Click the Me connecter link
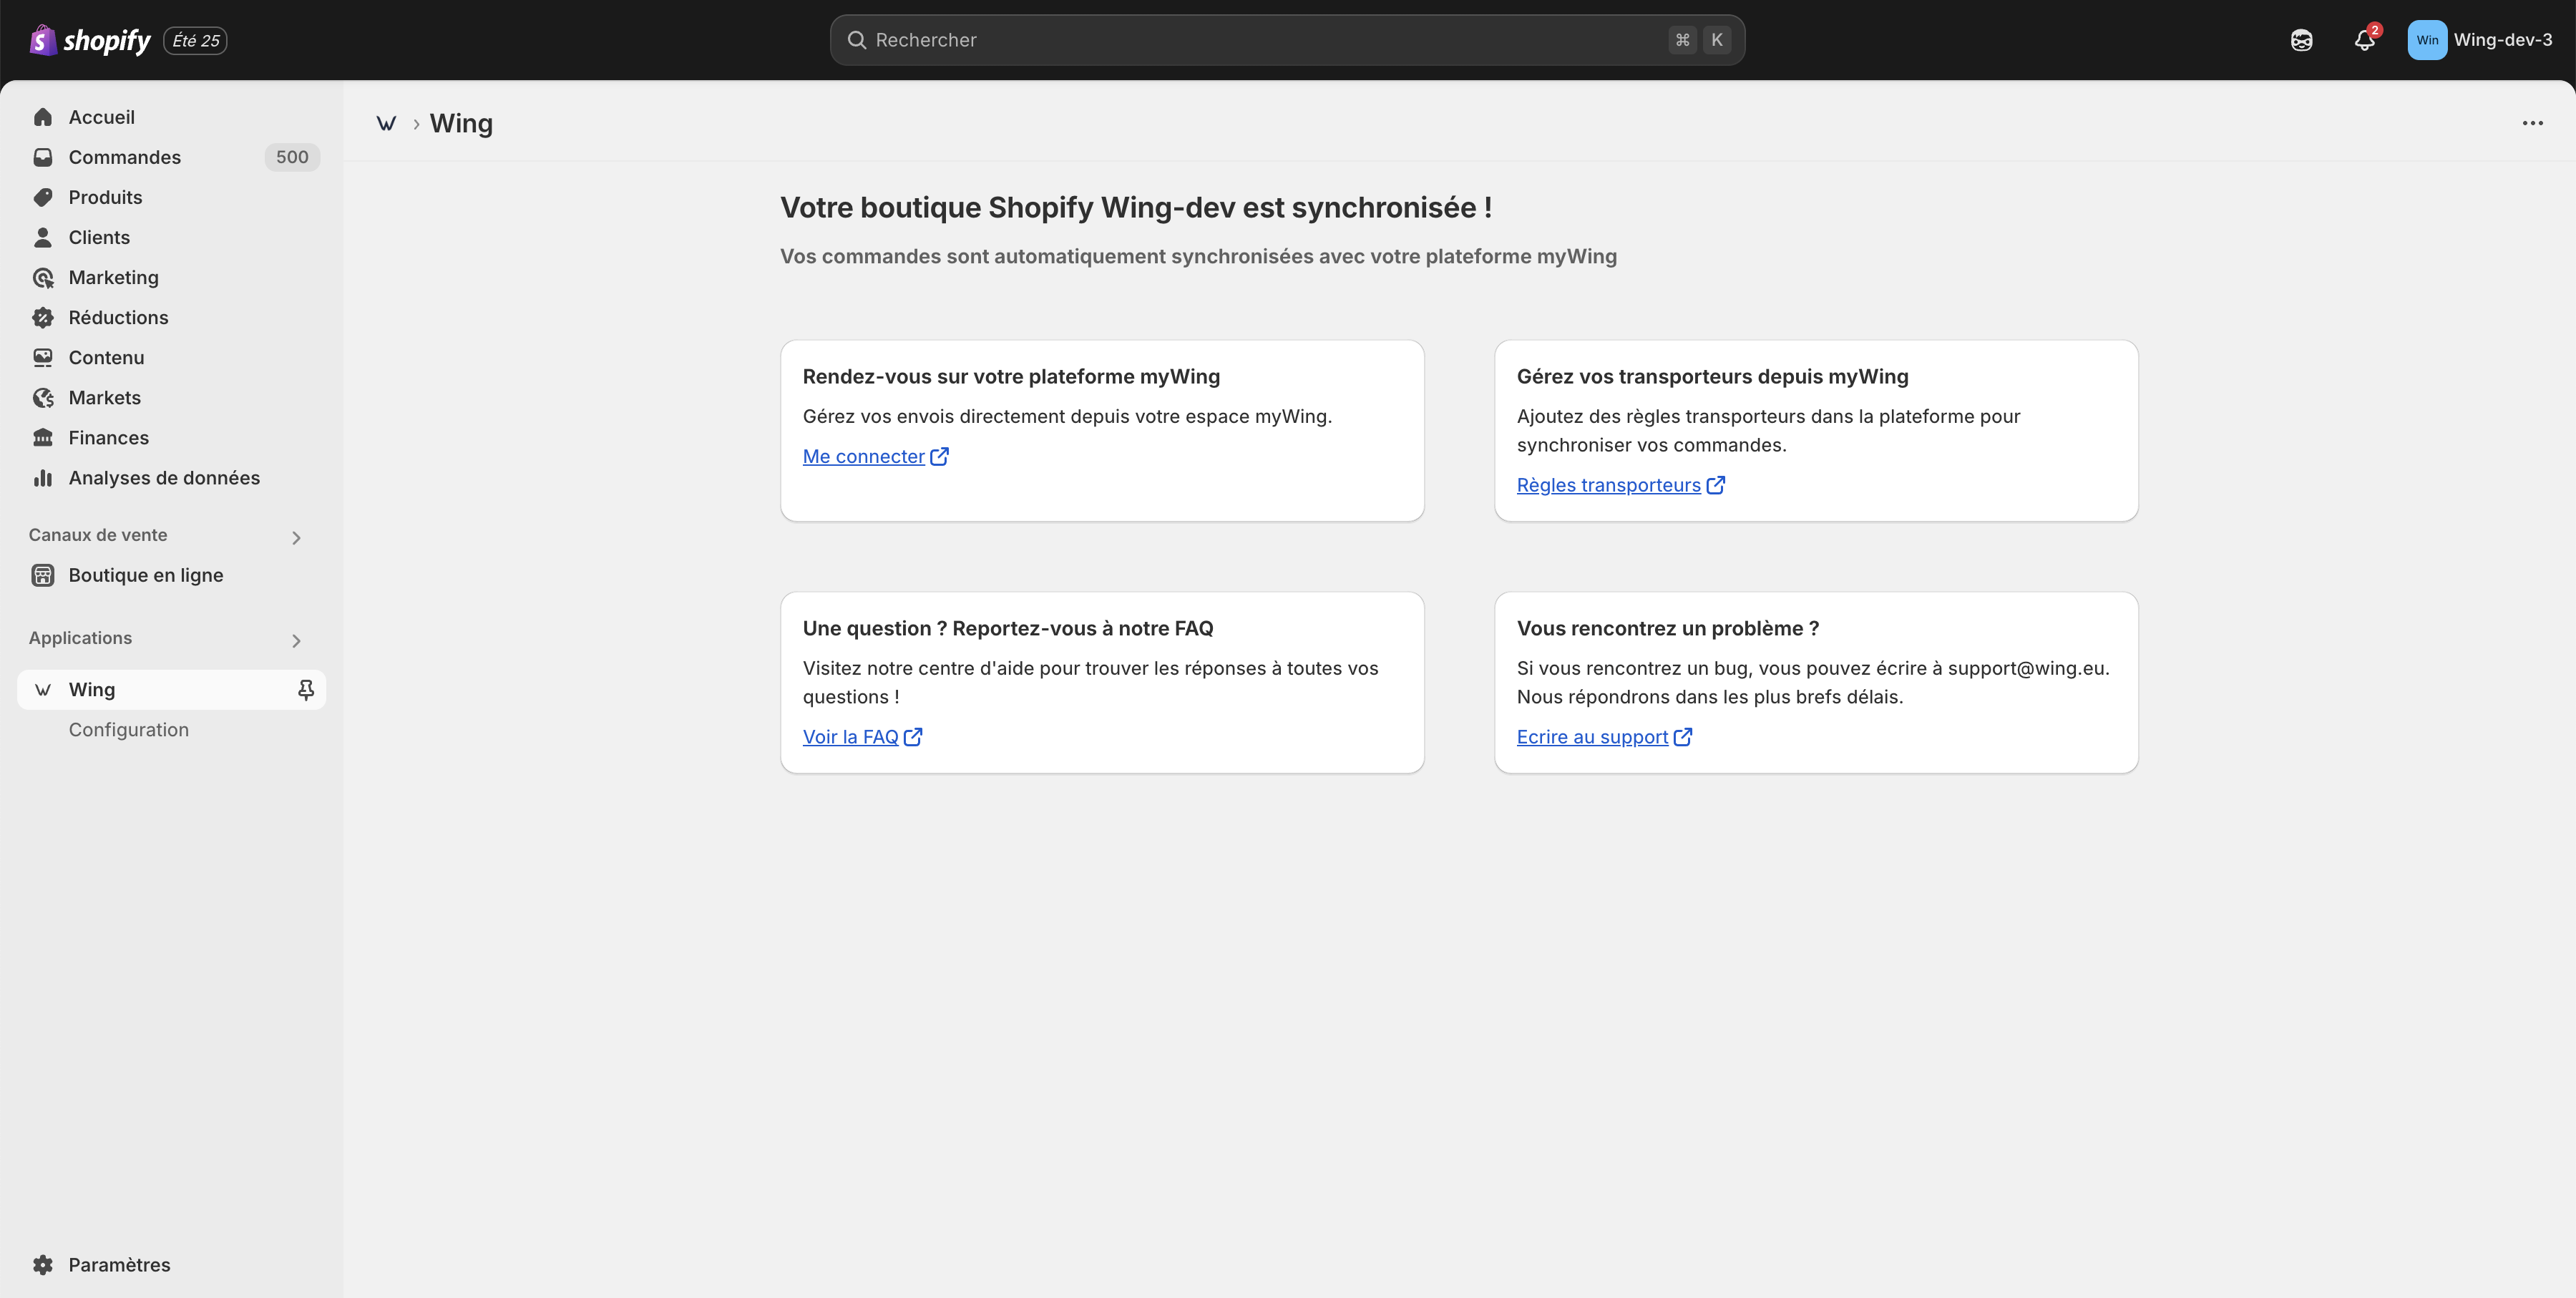The height and width of the screenshot is (1298, 2576). (x=865, y=456)
